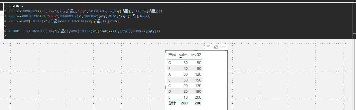Select the test02 column header
The height and width of the screenshot is (110, 356).
196,55
